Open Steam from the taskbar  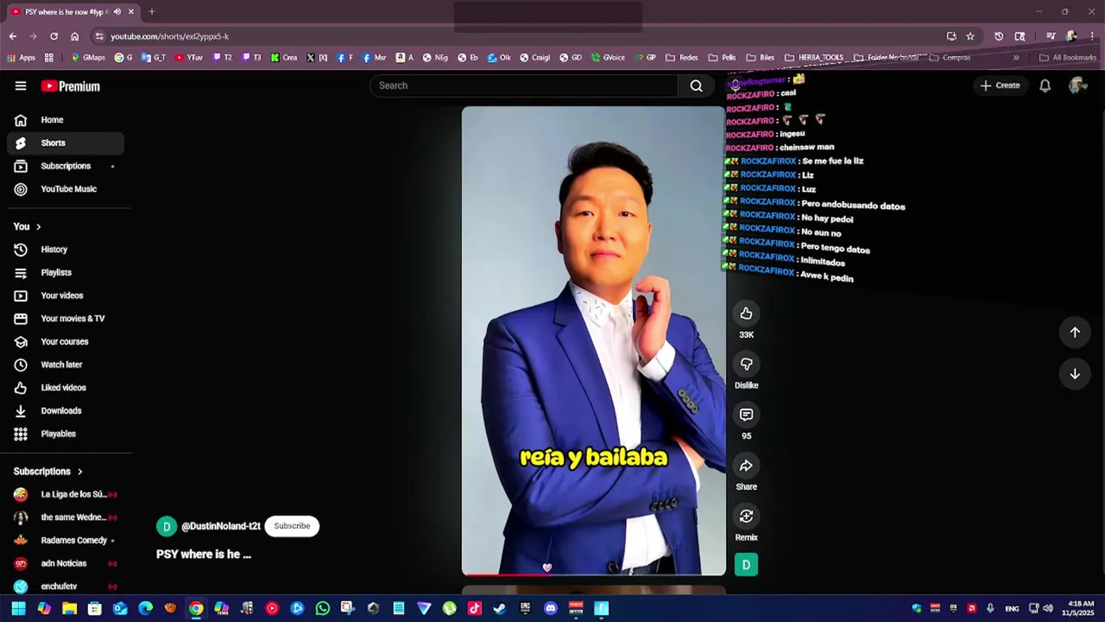click(x=500, y=608)
